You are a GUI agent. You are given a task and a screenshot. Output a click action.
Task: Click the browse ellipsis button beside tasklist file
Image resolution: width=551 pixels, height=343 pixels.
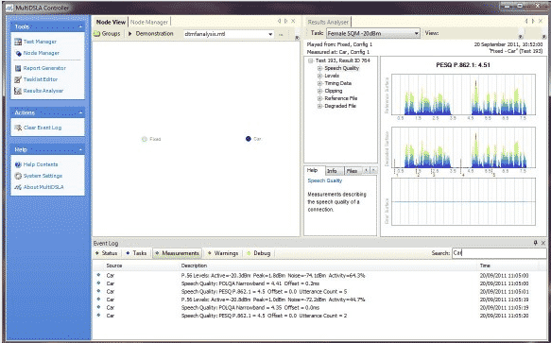tap(281, 34)
